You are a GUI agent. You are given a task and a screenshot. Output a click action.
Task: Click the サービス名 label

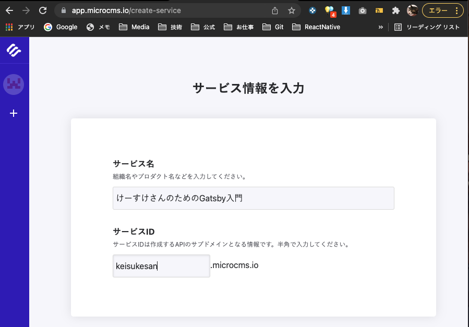[134, 164]
